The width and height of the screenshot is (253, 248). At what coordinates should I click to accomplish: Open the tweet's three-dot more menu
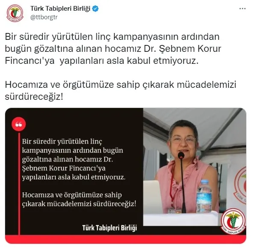click(242, 9)
